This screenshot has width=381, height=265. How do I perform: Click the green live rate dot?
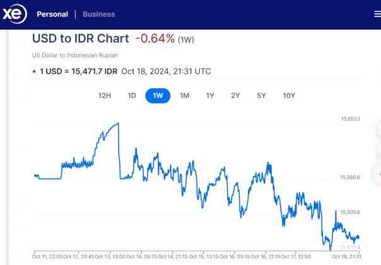[x=35, y=71]
